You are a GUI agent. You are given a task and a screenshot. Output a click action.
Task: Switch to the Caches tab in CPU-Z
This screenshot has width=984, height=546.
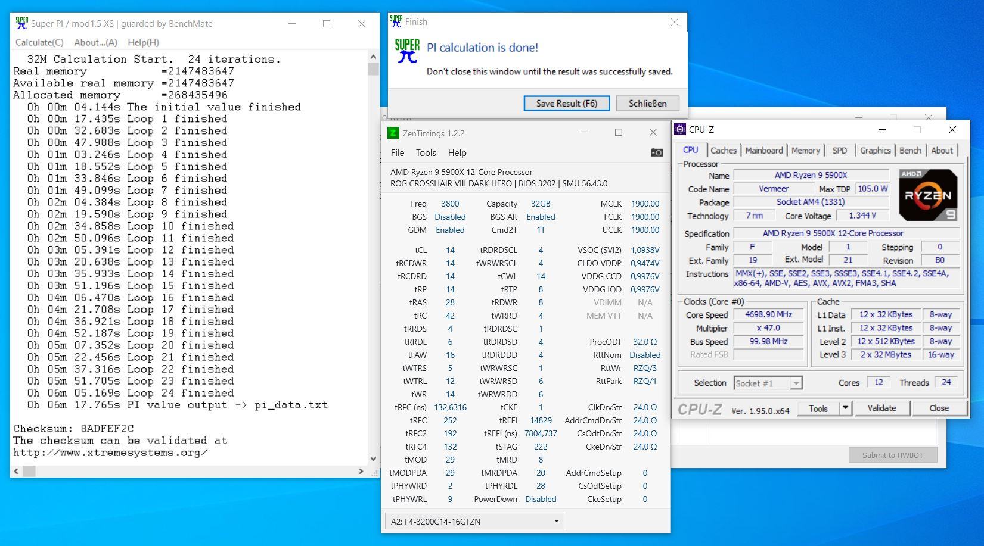pyautogui.click(x=724, y=151)
